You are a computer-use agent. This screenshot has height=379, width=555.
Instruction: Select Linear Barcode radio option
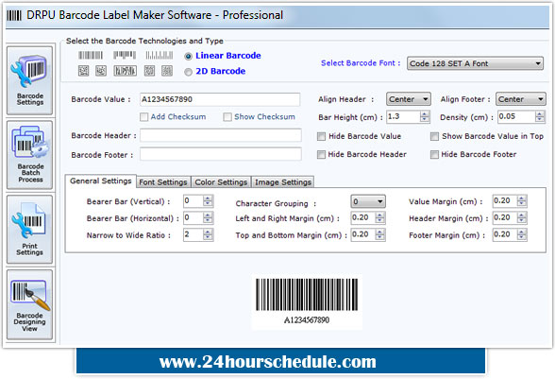pos(189,56)
